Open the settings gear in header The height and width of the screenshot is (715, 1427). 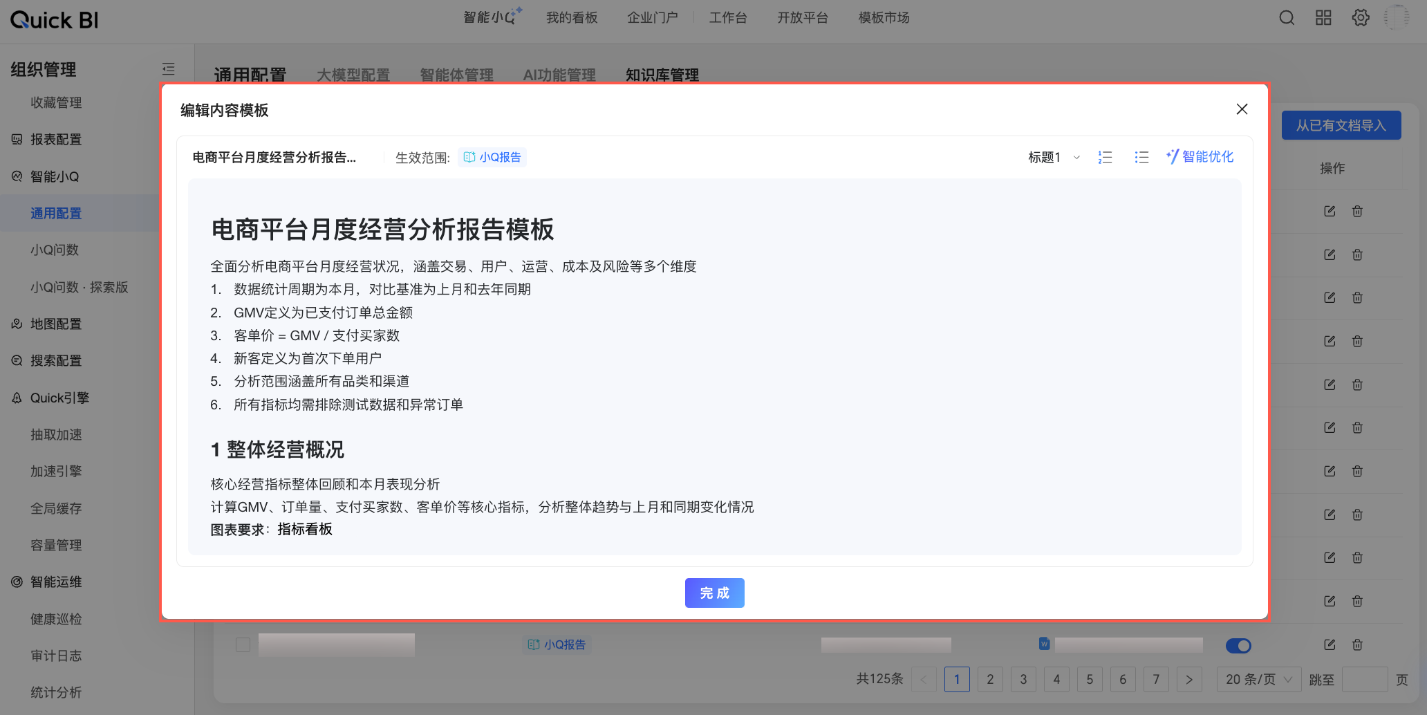1361,18
